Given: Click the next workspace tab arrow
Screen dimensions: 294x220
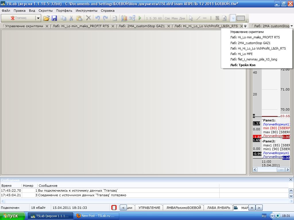Looking at the screenshot, I should click(259, 208).
